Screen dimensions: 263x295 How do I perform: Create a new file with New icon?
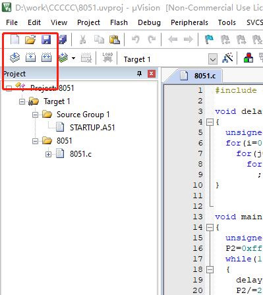pos(15,40)
